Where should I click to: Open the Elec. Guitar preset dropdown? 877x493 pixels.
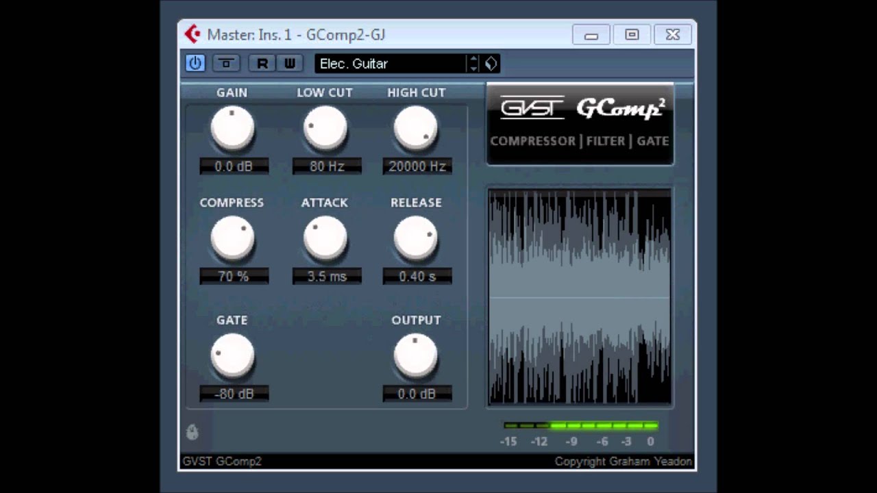(x=391, y=64)
